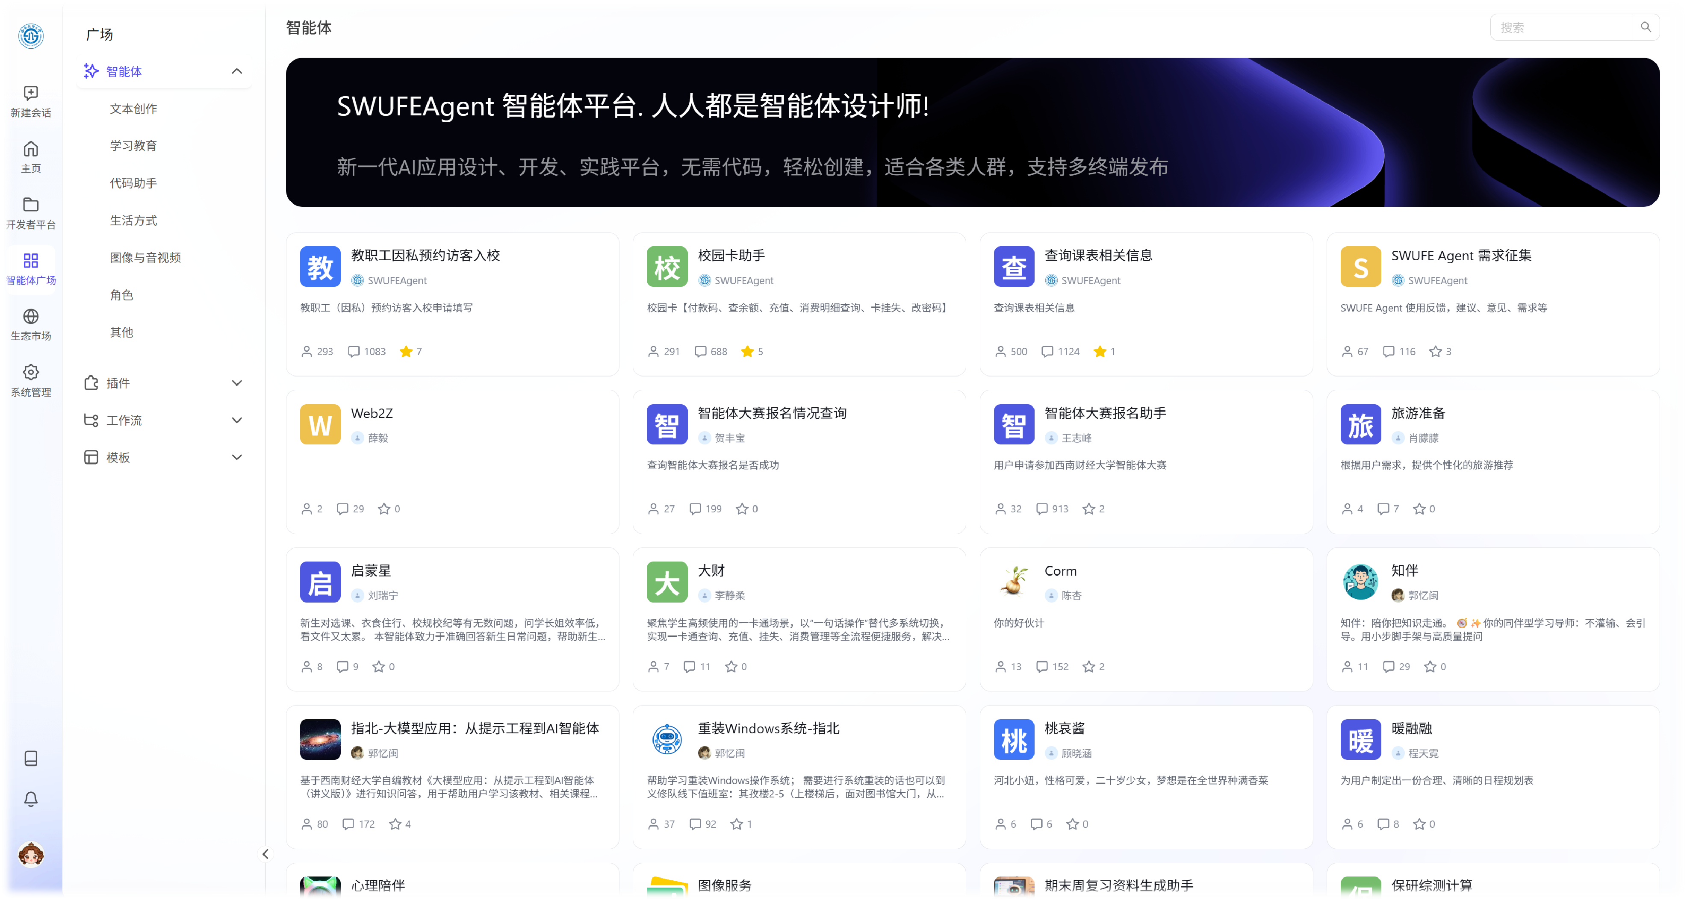Click the 搜索 input field

(1561, 27)
